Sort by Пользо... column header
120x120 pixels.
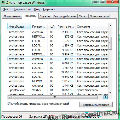pos(39,27)
